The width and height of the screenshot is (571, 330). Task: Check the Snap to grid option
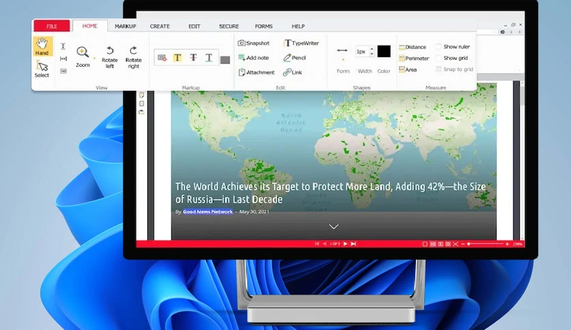coord(438,69)
